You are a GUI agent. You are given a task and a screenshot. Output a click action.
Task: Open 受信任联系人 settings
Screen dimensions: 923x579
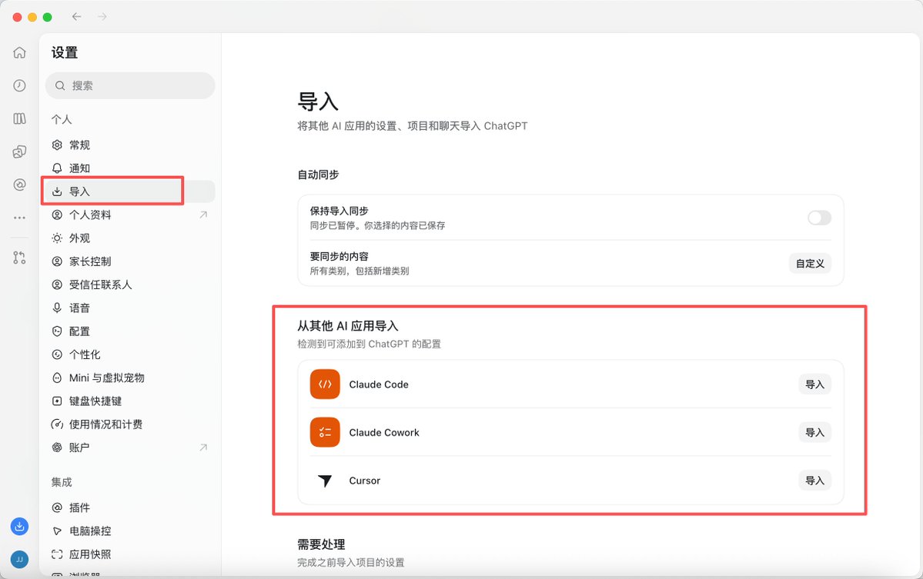point(130,285)
